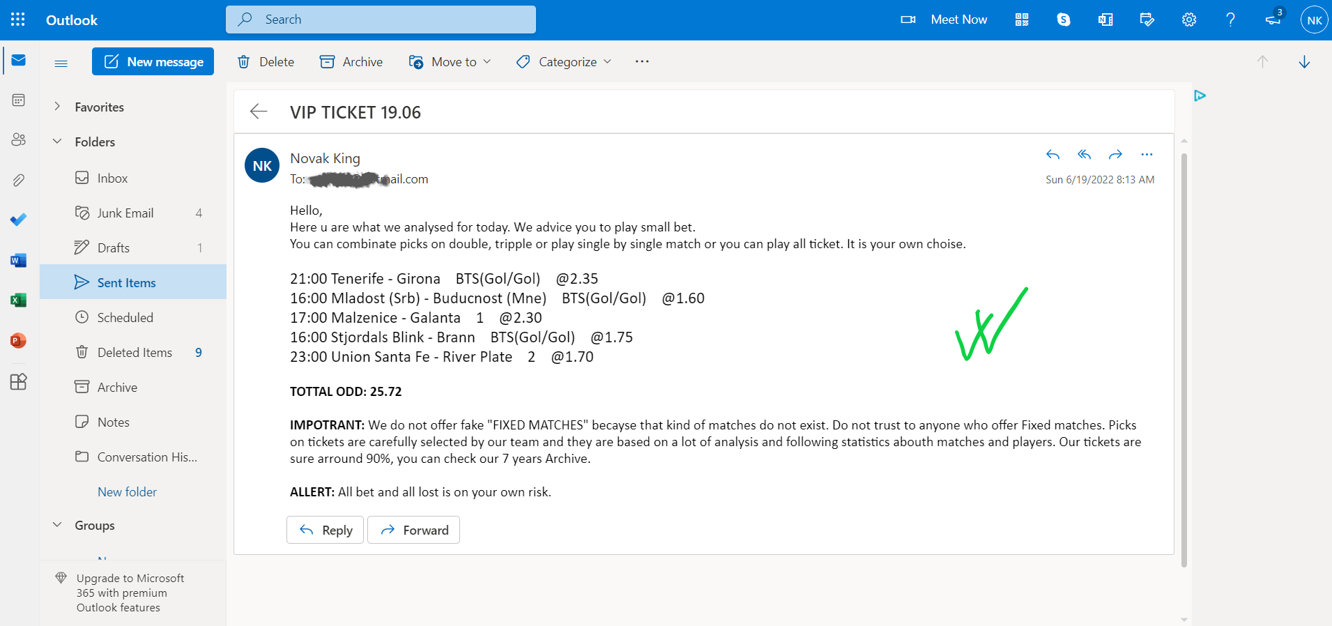Click the reading pane vertical scrollbar

(1184, 360)
